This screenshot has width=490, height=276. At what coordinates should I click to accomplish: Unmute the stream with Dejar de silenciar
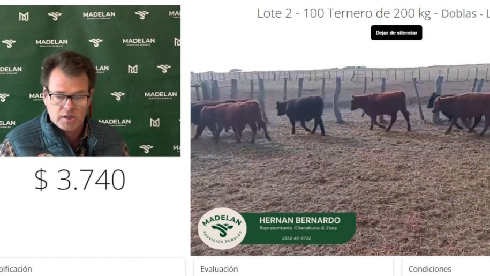(x=396, y=33)
